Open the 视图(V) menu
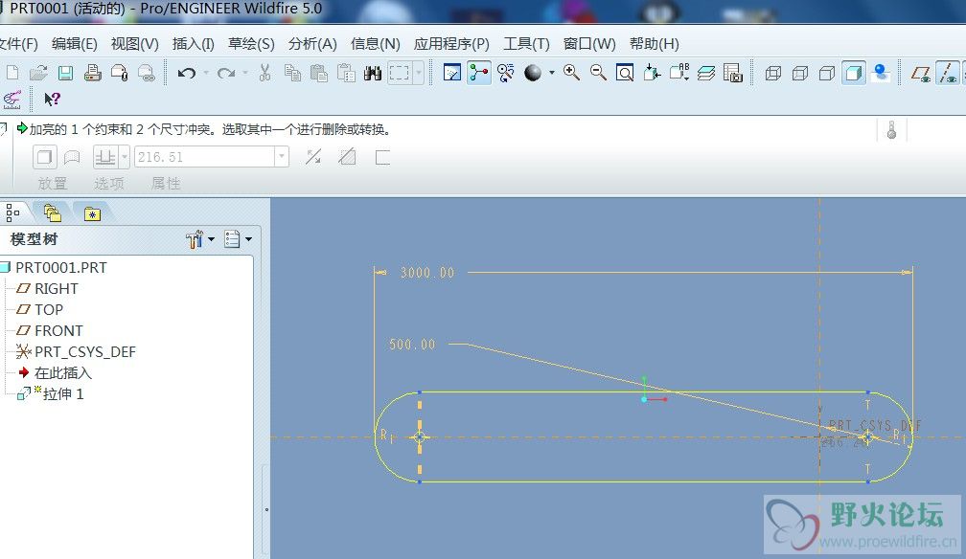 coord(135,44)
